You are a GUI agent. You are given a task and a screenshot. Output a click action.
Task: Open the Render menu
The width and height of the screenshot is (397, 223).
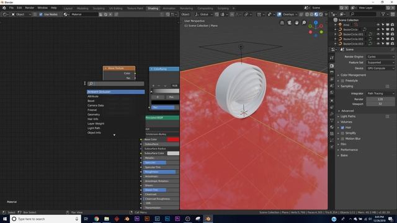point(29,8)
